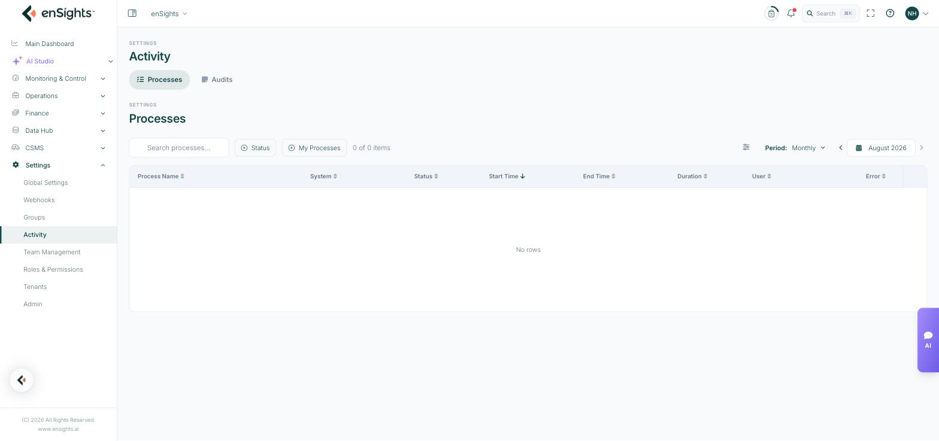This screenshot has width=939, height=441.
Task: Expand the Operations section
Action: tap(59, 96)
